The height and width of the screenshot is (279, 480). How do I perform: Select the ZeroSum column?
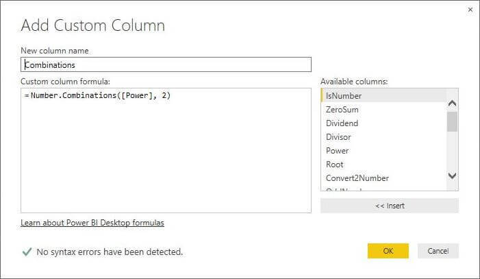coord(342,110)
